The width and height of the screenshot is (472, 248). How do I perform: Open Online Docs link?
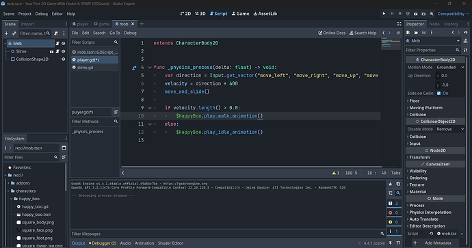point(332,33)
